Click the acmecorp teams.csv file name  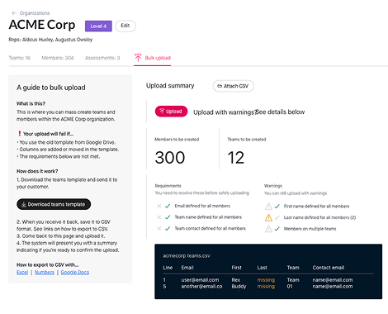pos(187,256)
